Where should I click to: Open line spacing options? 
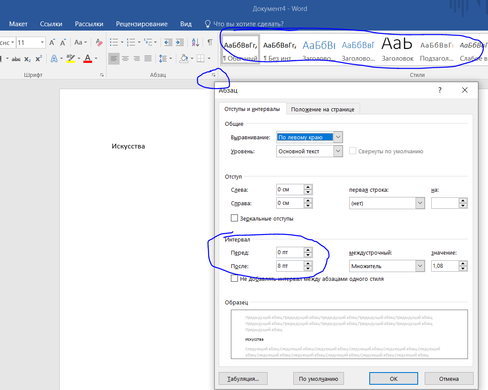click(x=163, y=59)
